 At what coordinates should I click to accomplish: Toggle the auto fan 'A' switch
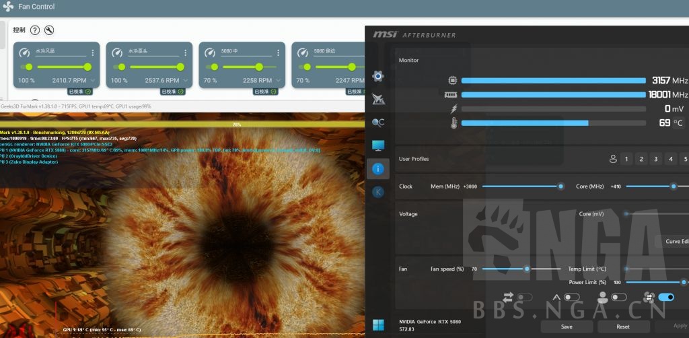(x=571, y=297)
